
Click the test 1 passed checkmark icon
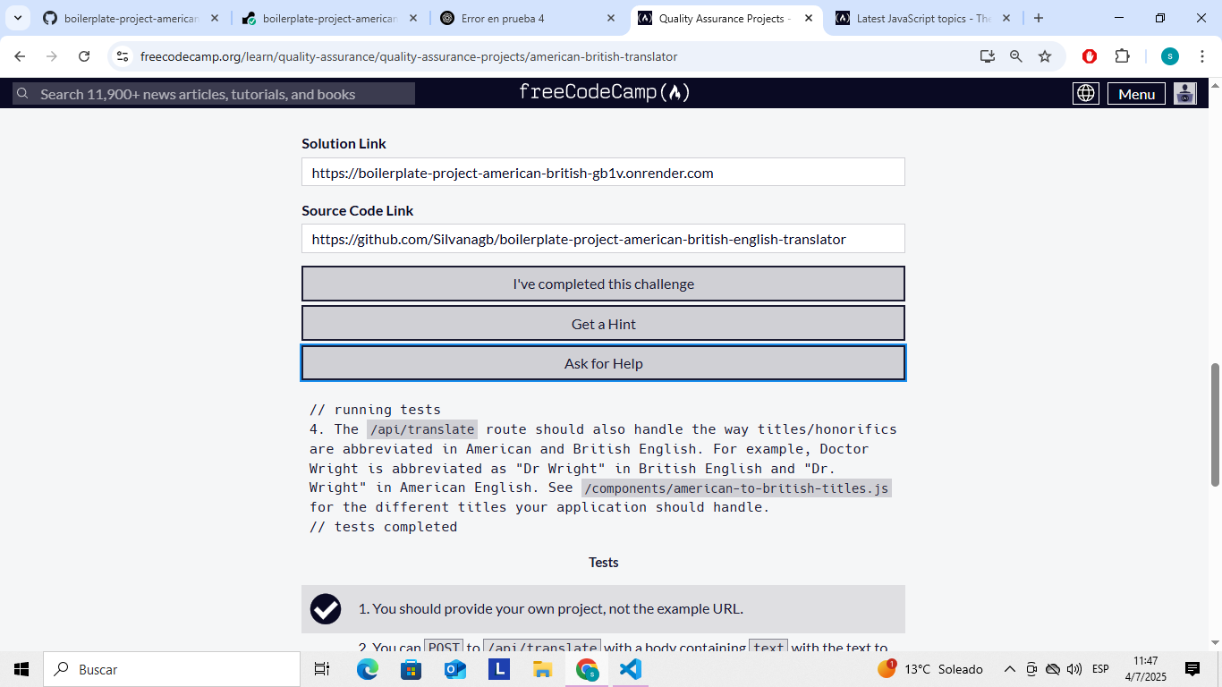tap(326, 609)
